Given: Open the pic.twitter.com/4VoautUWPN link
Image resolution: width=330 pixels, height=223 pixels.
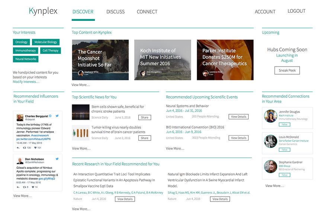Looking at the screenshot, I should click(33, 139).
